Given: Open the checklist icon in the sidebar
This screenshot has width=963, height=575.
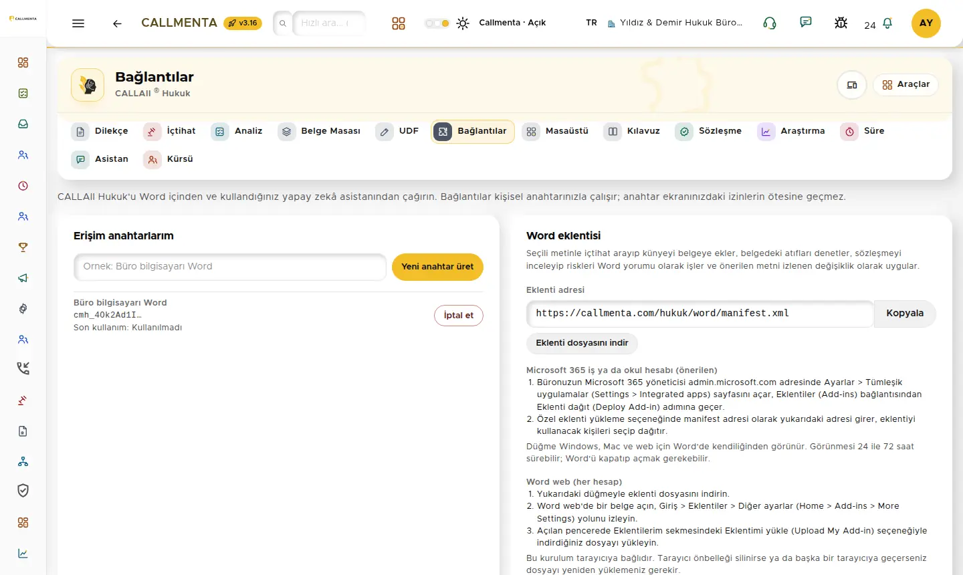Looking at the screenshot, I should 23,94.
